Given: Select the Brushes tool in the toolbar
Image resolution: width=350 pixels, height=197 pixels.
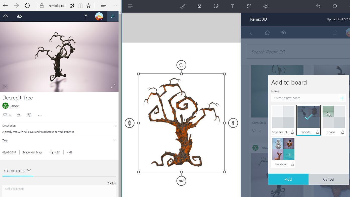Looking at the screenshot, I should tap(183, 6).
